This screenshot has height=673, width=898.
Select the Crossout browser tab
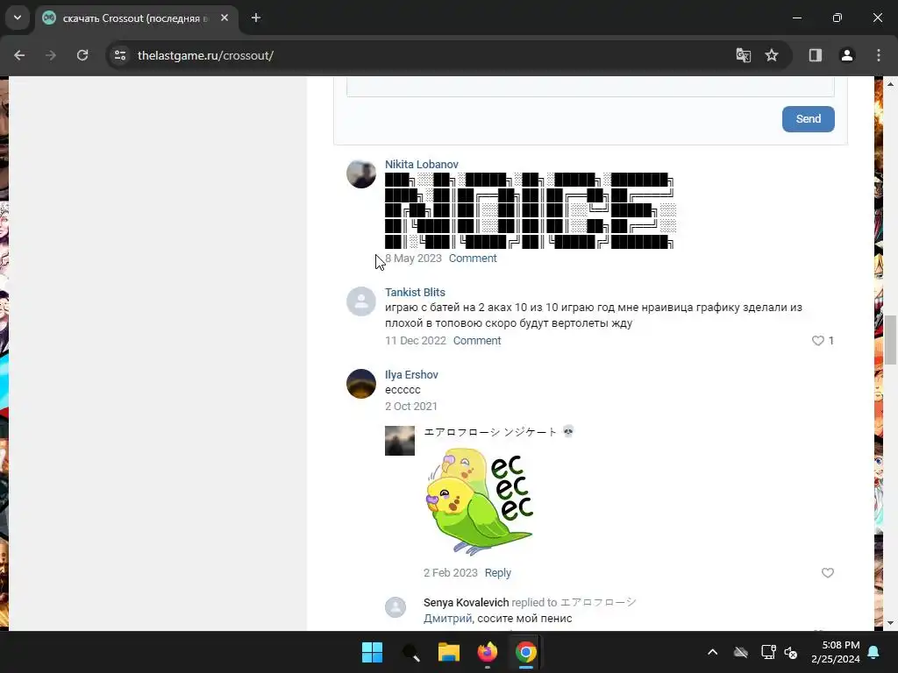[x=136, y=18]
